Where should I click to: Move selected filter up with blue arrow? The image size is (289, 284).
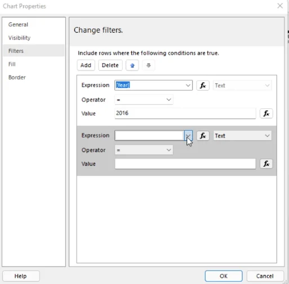[132, 65]
